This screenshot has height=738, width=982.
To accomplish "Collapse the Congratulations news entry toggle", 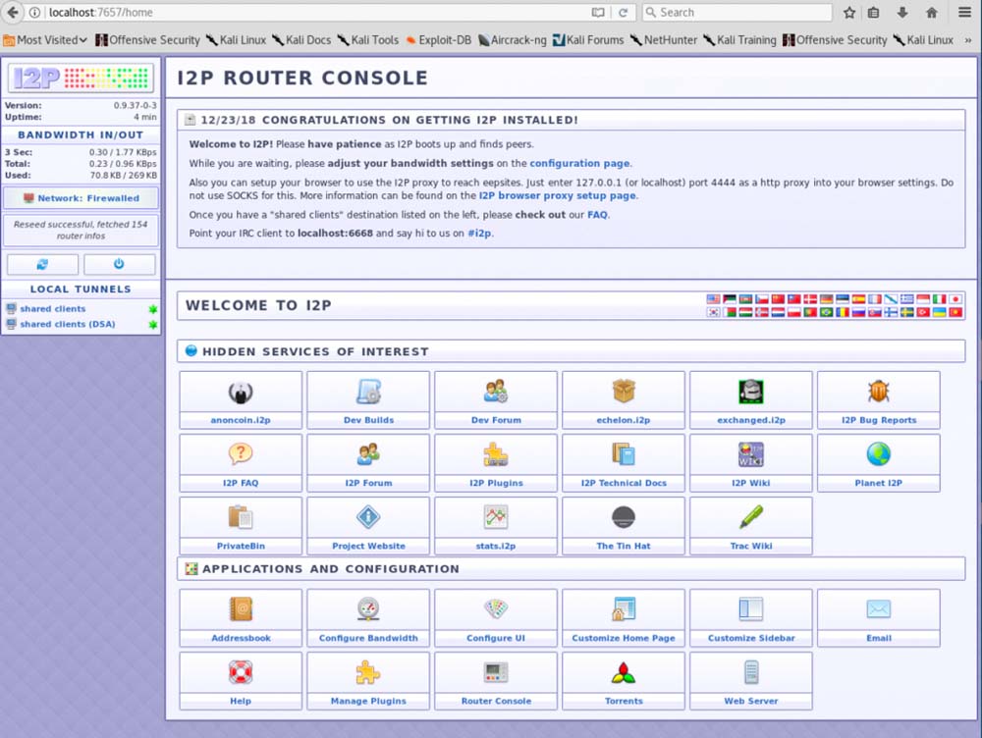I will click(x=190, y=120).
